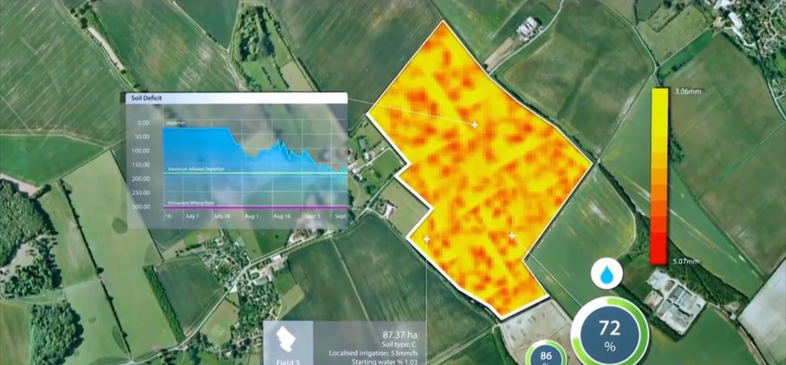This screenshot has height=365, width=786.
Task: Click the July 16 date label
Action: [222, 216]
